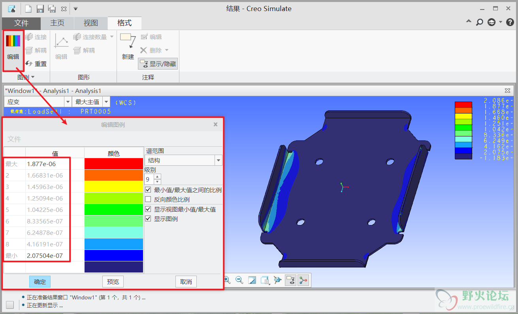Image resolution: width=518 pixels, height=314 pixels.
Task: Switch to the Home (主页) tab
Action: coord(57,23)
